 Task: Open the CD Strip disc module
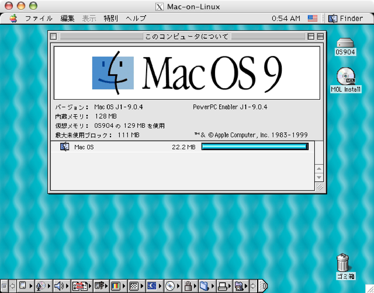(170, 286)
